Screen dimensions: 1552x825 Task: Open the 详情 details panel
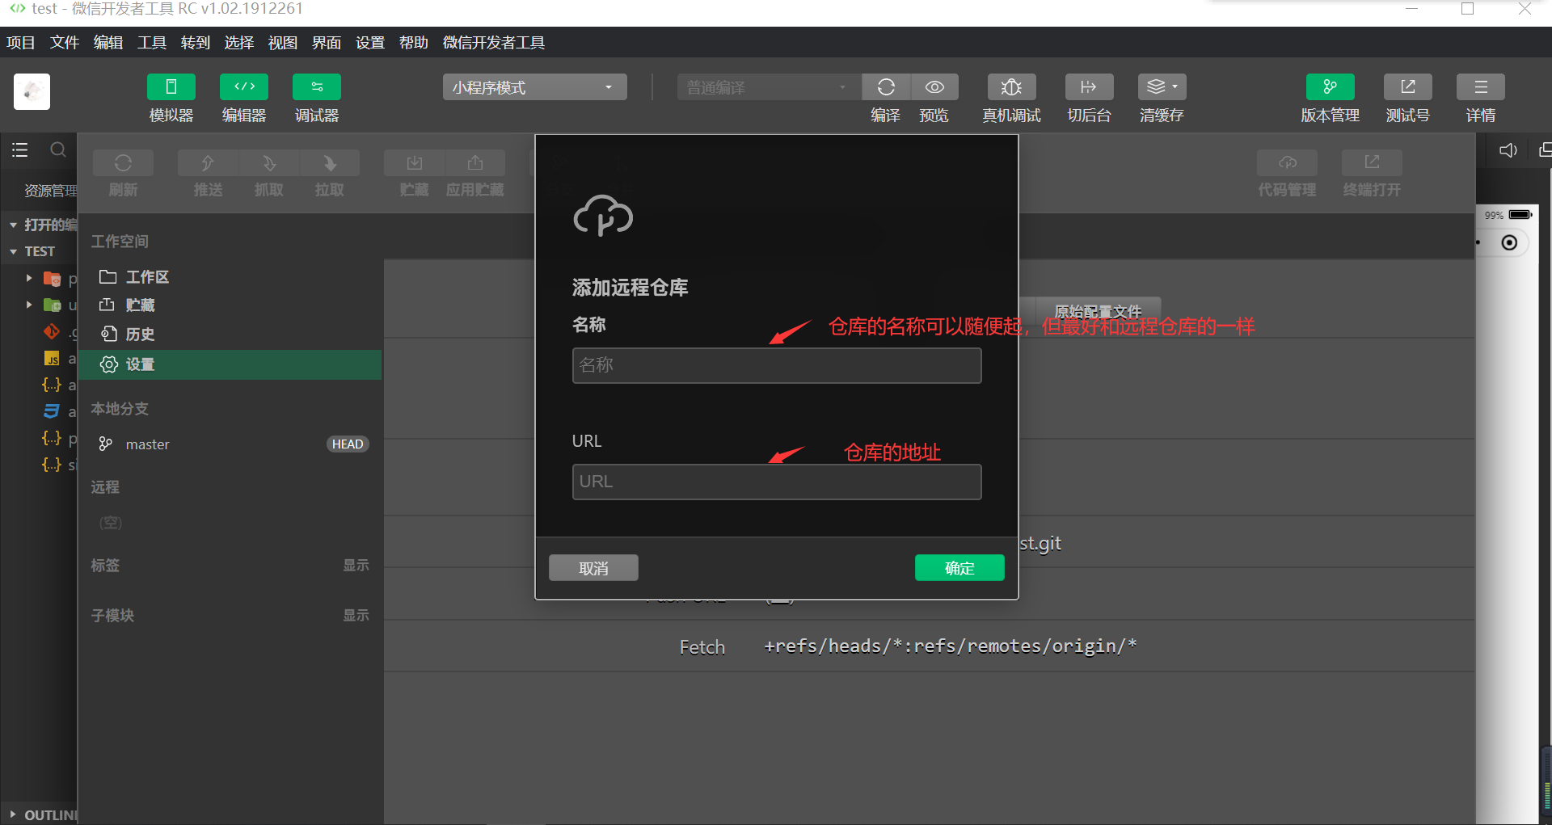tap(1480, 86)
